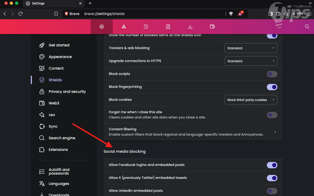The height and width of the screenshot is (196, 314).
Task: Open a new tab with the plus button
Action: tap(90, 3)
